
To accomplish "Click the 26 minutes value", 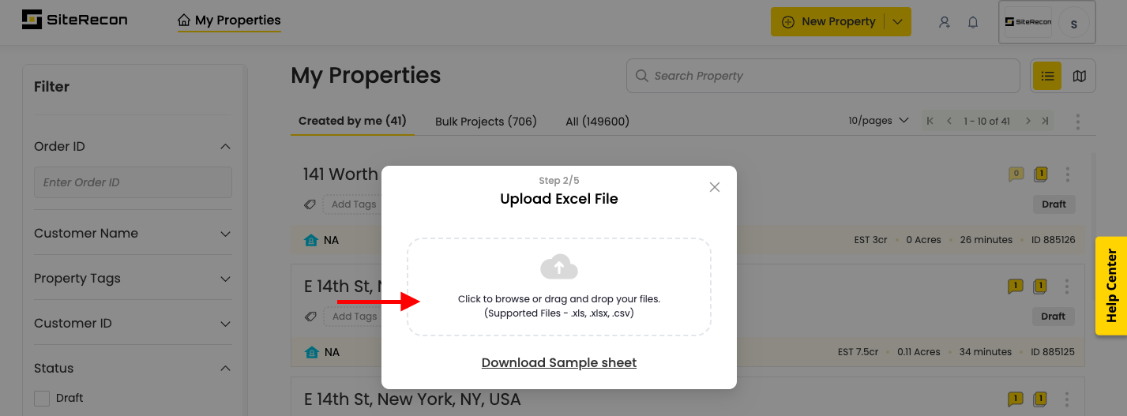I will pos(986,240).
